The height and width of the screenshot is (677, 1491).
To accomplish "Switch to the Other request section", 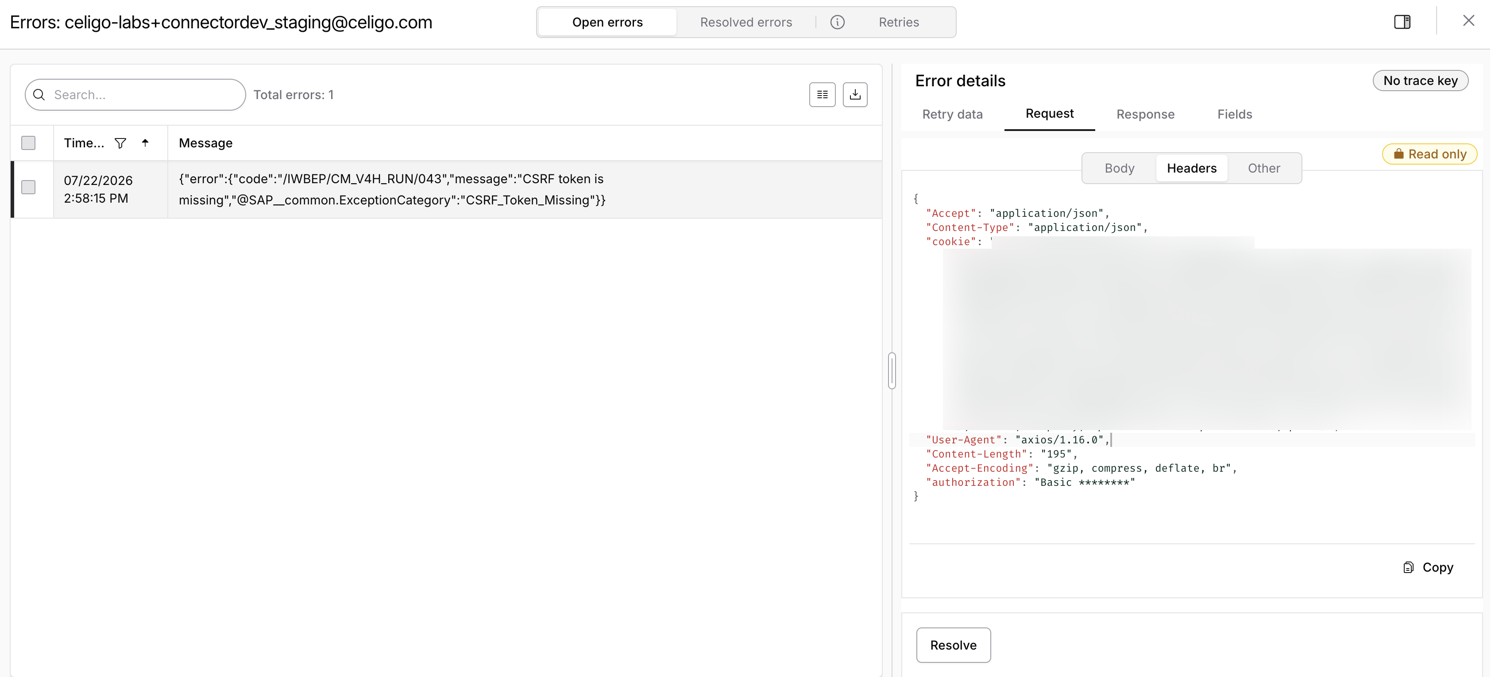I will point(1263,168).
